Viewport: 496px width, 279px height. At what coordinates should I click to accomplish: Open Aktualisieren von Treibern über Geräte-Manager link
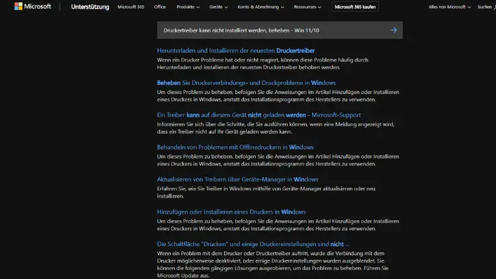(x=237, y=179)
